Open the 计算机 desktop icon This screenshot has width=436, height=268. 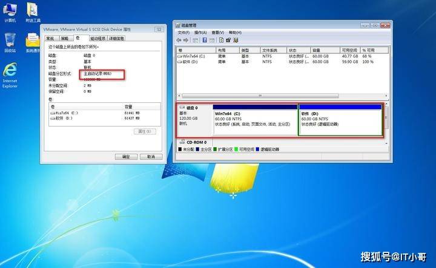coord(10,12)
